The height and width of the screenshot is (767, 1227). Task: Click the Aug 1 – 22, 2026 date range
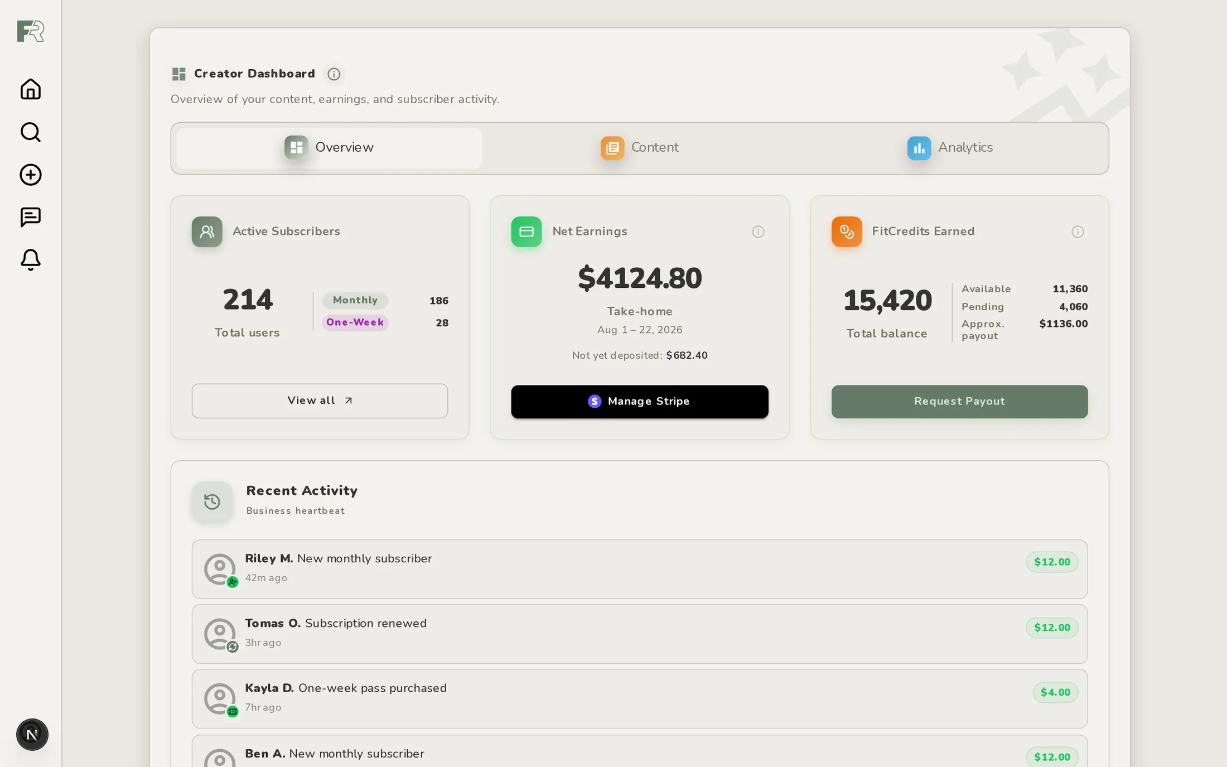[x=640, y=330]
